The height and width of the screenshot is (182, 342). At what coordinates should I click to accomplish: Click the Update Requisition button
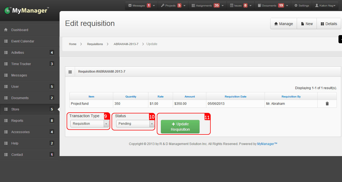[x=180, y=126]
